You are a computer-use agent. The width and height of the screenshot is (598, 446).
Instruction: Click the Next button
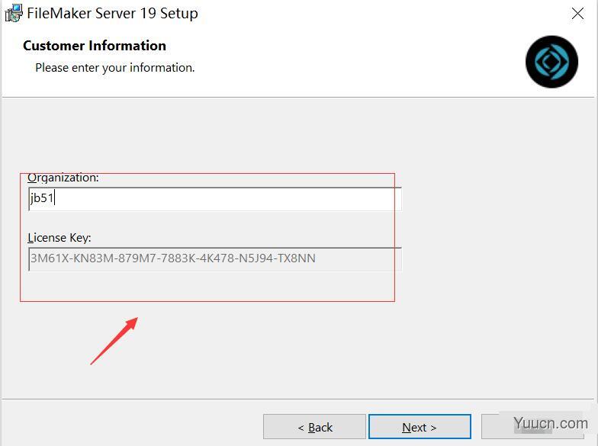tap(420, 427)
